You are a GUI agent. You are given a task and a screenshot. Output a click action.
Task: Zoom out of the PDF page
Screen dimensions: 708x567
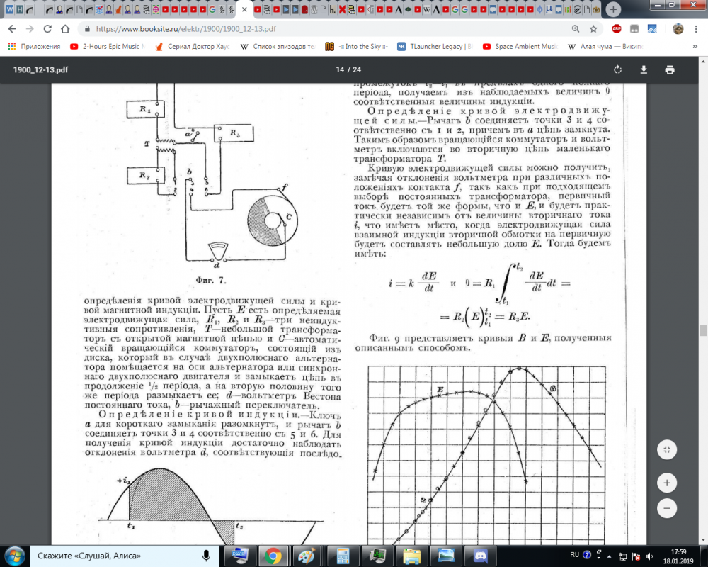666,508
